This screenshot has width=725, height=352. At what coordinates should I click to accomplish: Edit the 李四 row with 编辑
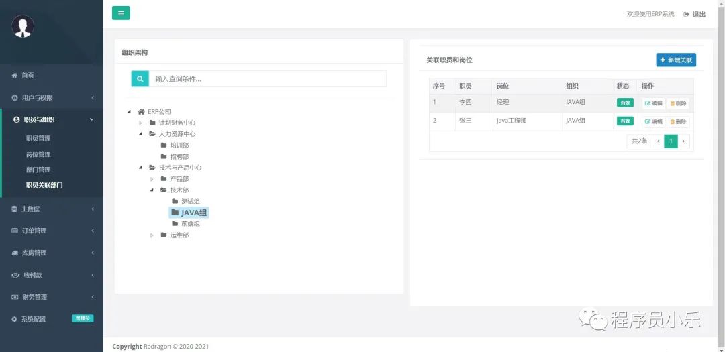[654, 103]
